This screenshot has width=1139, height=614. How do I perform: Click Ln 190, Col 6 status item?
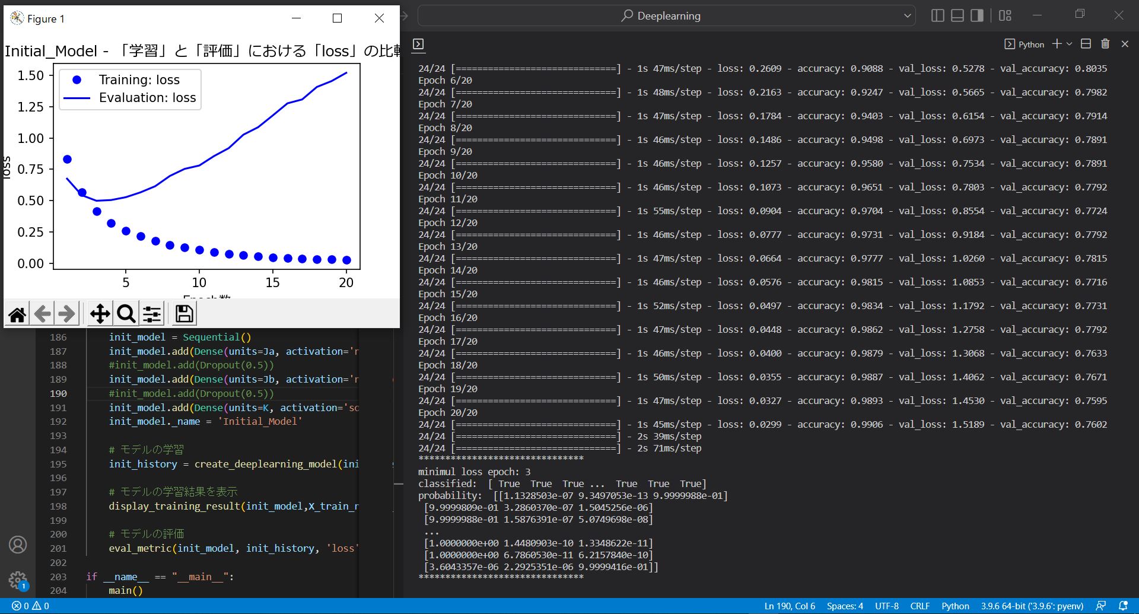click(790, 606)
